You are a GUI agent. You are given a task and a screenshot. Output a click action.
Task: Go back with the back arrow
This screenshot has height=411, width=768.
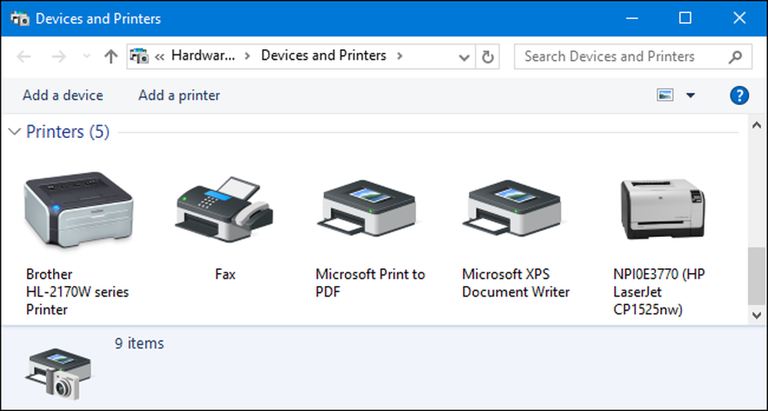point(24,57)
